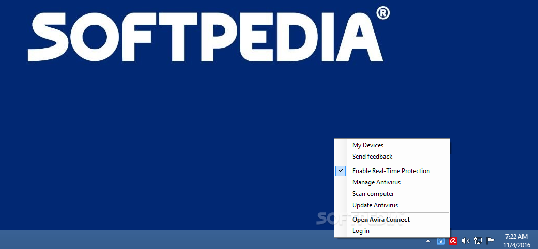Open the taskbar clock showing 7:22 AM
The height and width of the screenshot is (249, 538).
click(516, 240)
